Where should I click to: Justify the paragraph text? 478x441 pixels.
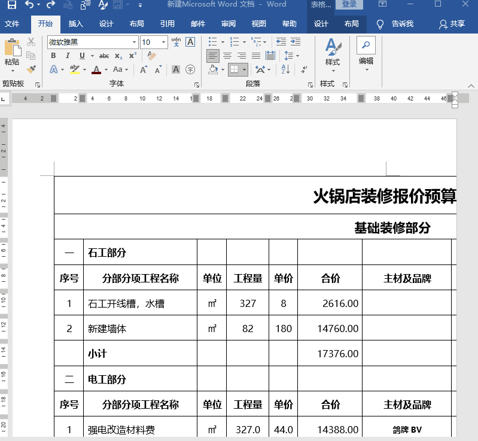click(256, 56)
